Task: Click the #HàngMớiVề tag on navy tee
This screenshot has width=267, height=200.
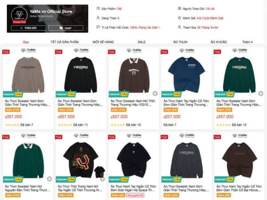Action: coord(135,195)
